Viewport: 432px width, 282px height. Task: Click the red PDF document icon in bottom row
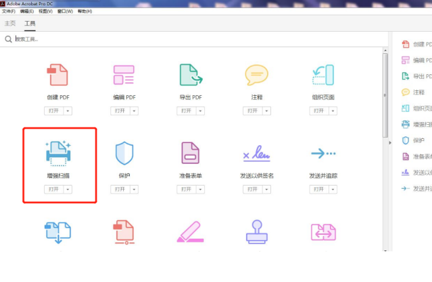(124, 232)
